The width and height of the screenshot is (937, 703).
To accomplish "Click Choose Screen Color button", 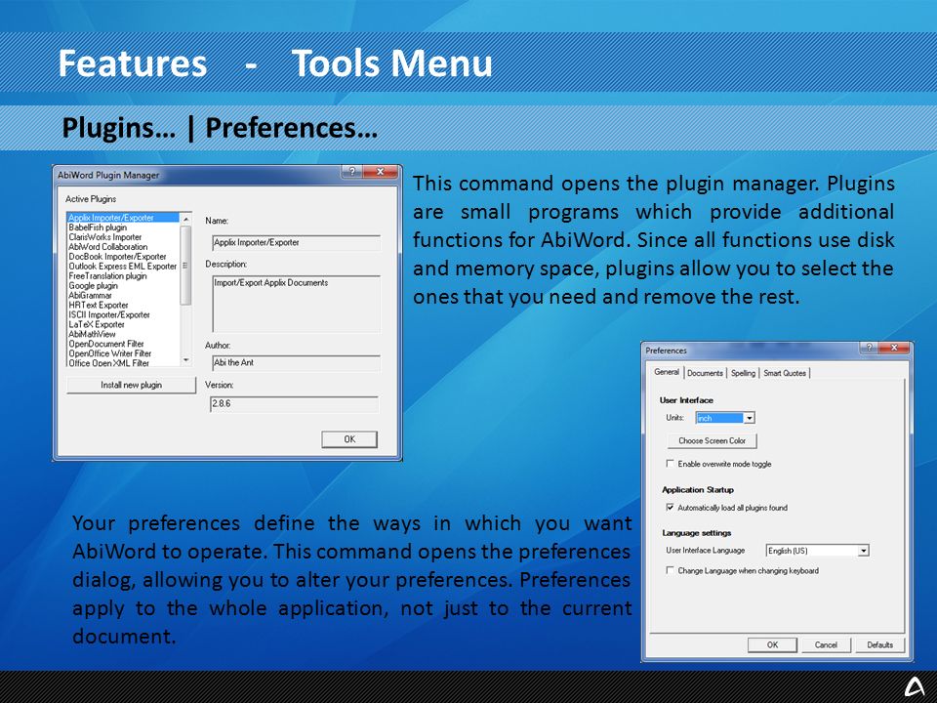I will (x=712, y=440).
